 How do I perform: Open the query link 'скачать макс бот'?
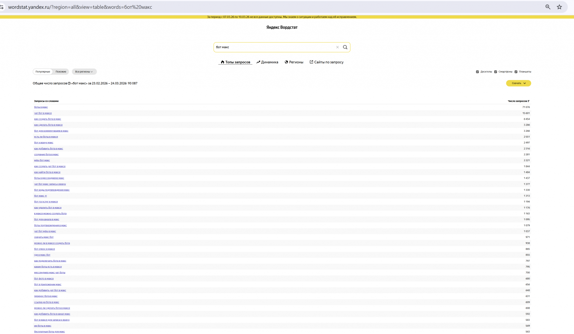coord(44,237)
